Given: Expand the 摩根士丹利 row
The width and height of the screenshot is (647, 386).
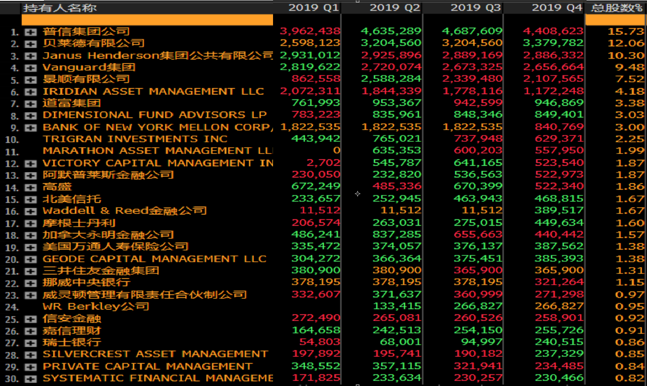Looking at the screenshot, I should [31, 223].
